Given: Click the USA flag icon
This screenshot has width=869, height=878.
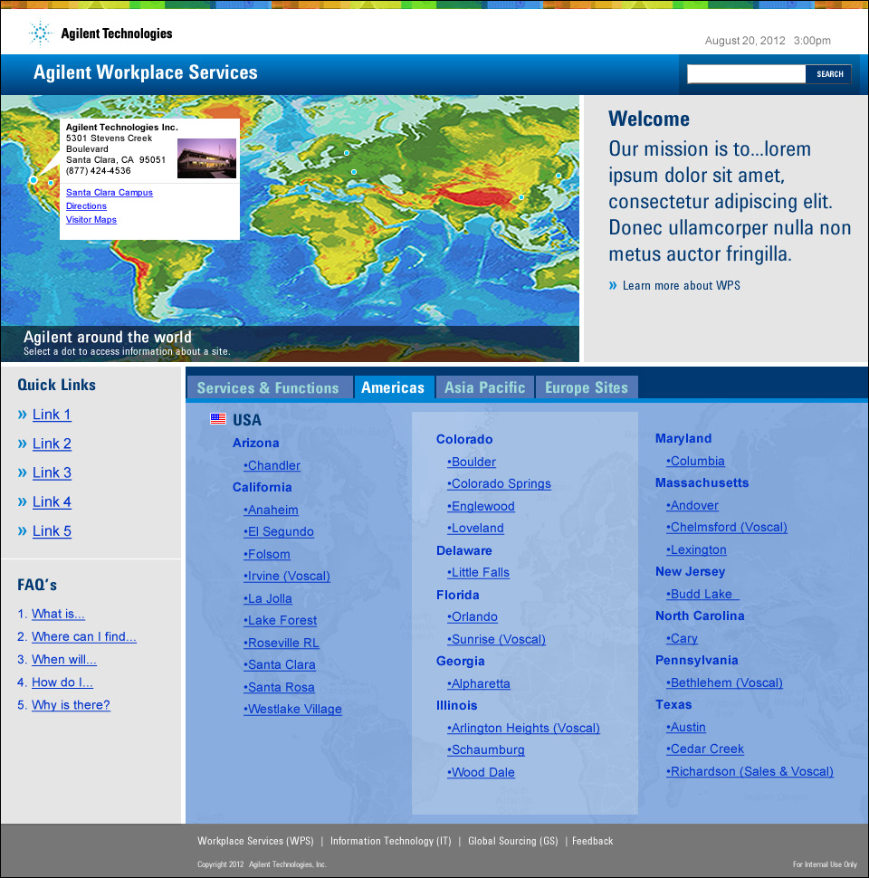Looking at the screenshot, I should 218,419.
